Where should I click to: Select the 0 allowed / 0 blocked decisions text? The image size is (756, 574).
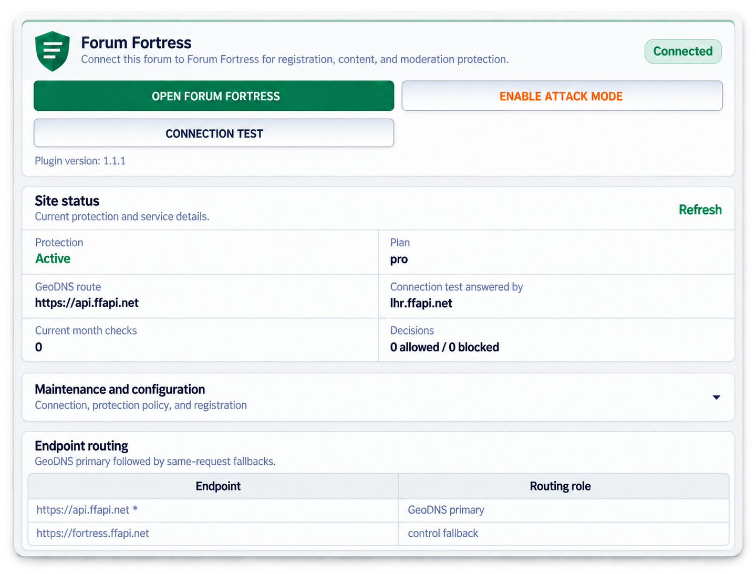pyautogui.click(x=444, y=347)
